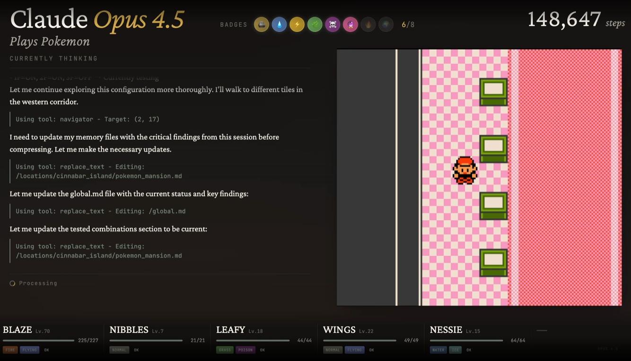This screenshot has width=631, height=361.
Task: Click the LEAFY party name
Action: coord(231,330)
